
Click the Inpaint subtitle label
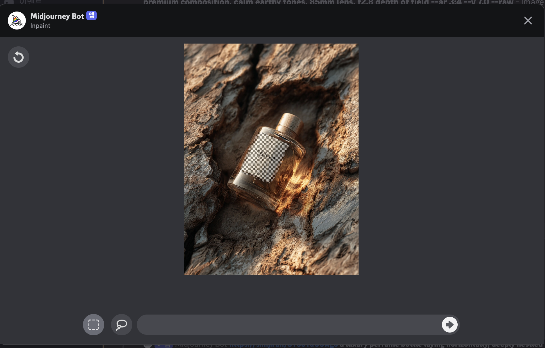40,26
